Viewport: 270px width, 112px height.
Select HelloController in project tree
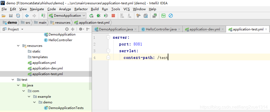(58, 40)
